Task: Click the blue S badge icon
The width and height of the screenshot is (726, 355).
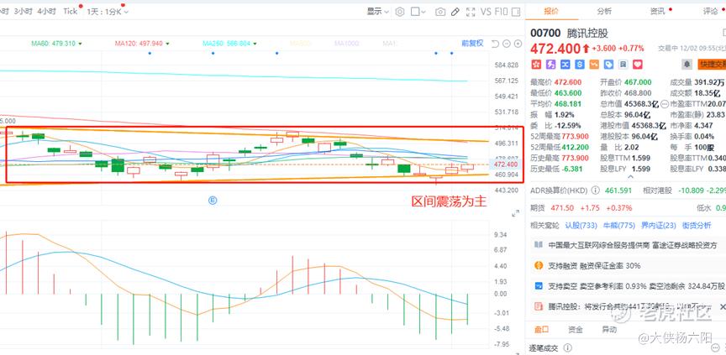Action: 580,65
